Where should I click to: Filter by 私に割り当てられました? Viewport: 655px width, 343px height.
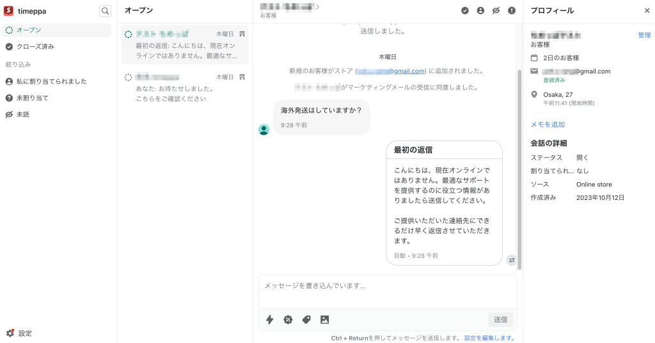(x=57, y=81)
